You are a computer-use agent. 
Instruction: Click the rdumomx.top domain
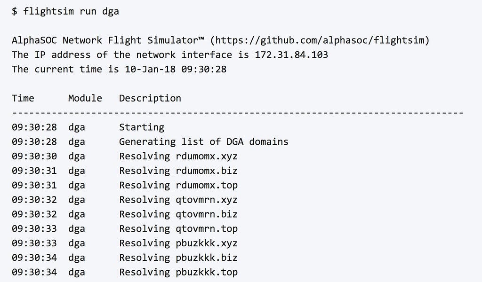click(x=207, y=185)
